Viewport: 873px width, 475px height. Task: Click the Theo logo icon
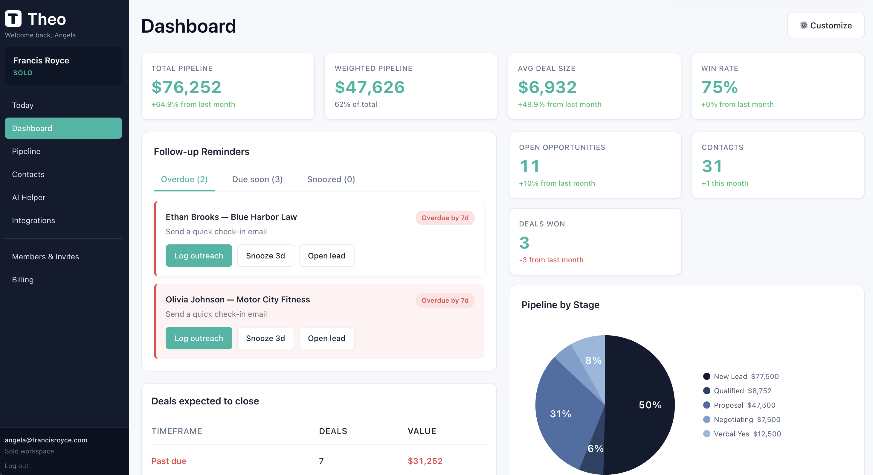click(x=13, y=19)
